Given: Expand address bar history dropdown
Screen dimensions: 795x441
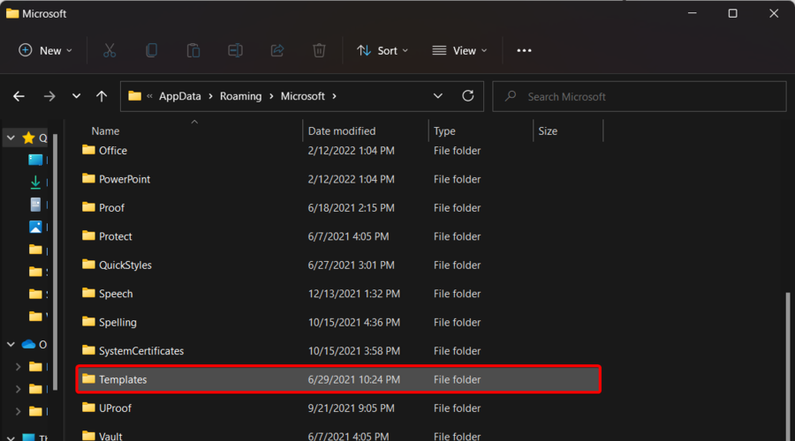Looking at the screenshot, I should [438, 96].
